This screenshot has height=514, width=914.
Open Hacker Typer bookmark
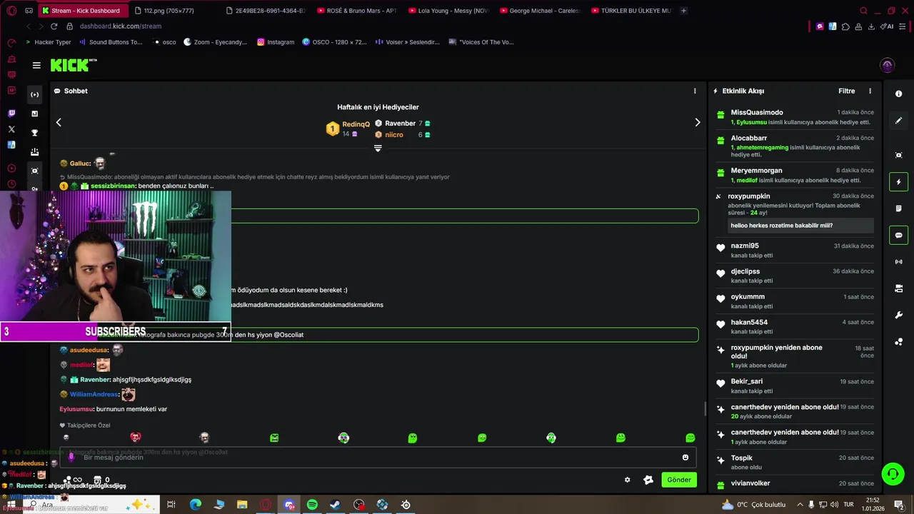click(x=48, y=42)
